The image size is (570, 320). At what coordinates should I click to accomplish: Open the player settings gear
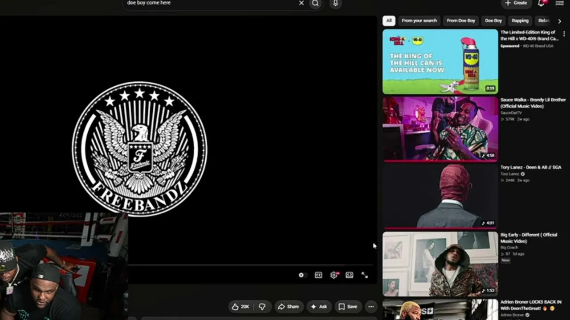coord(334,276)
